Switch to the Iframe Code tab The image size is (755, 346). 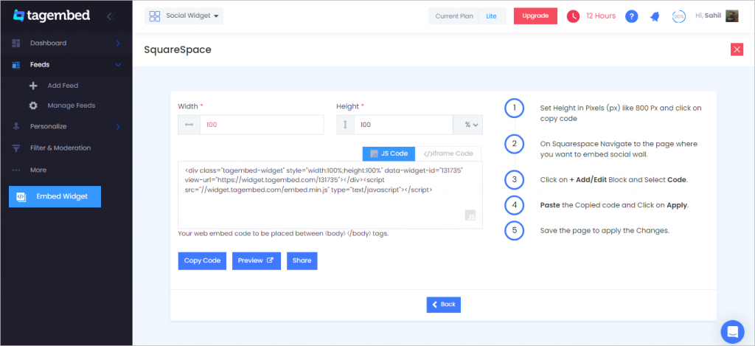click(448, 153)
